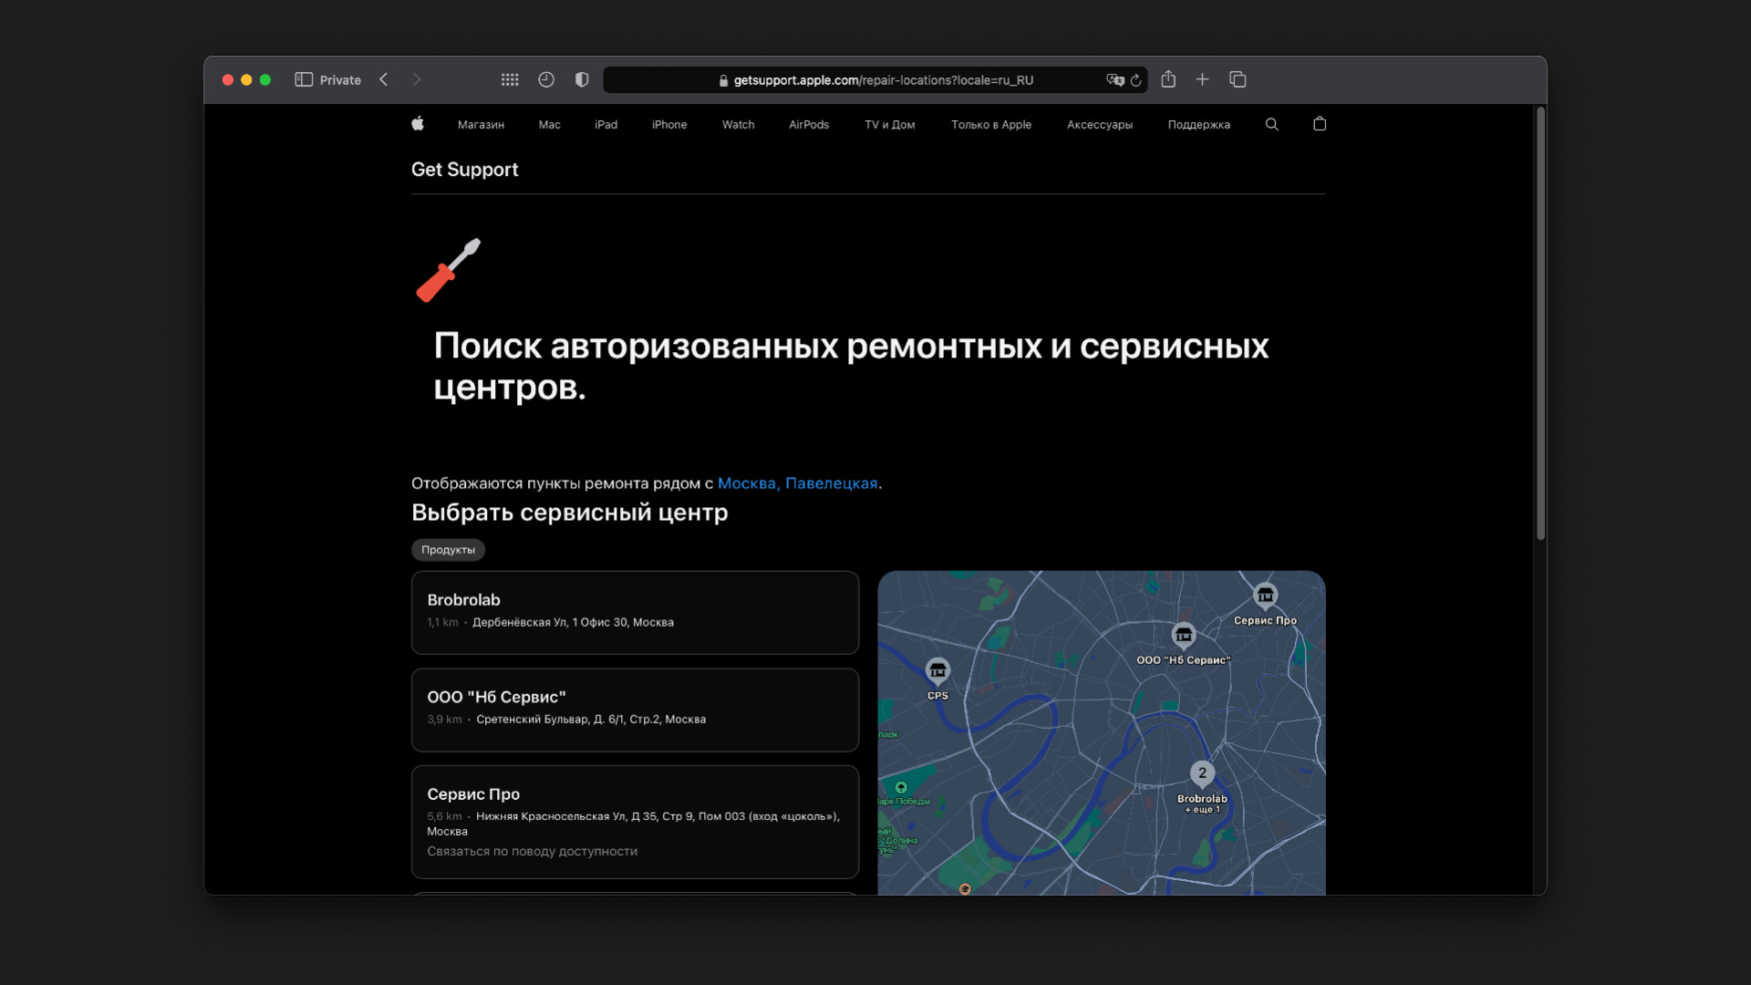Open the privacy report shield icon

[x=582, y=79]
